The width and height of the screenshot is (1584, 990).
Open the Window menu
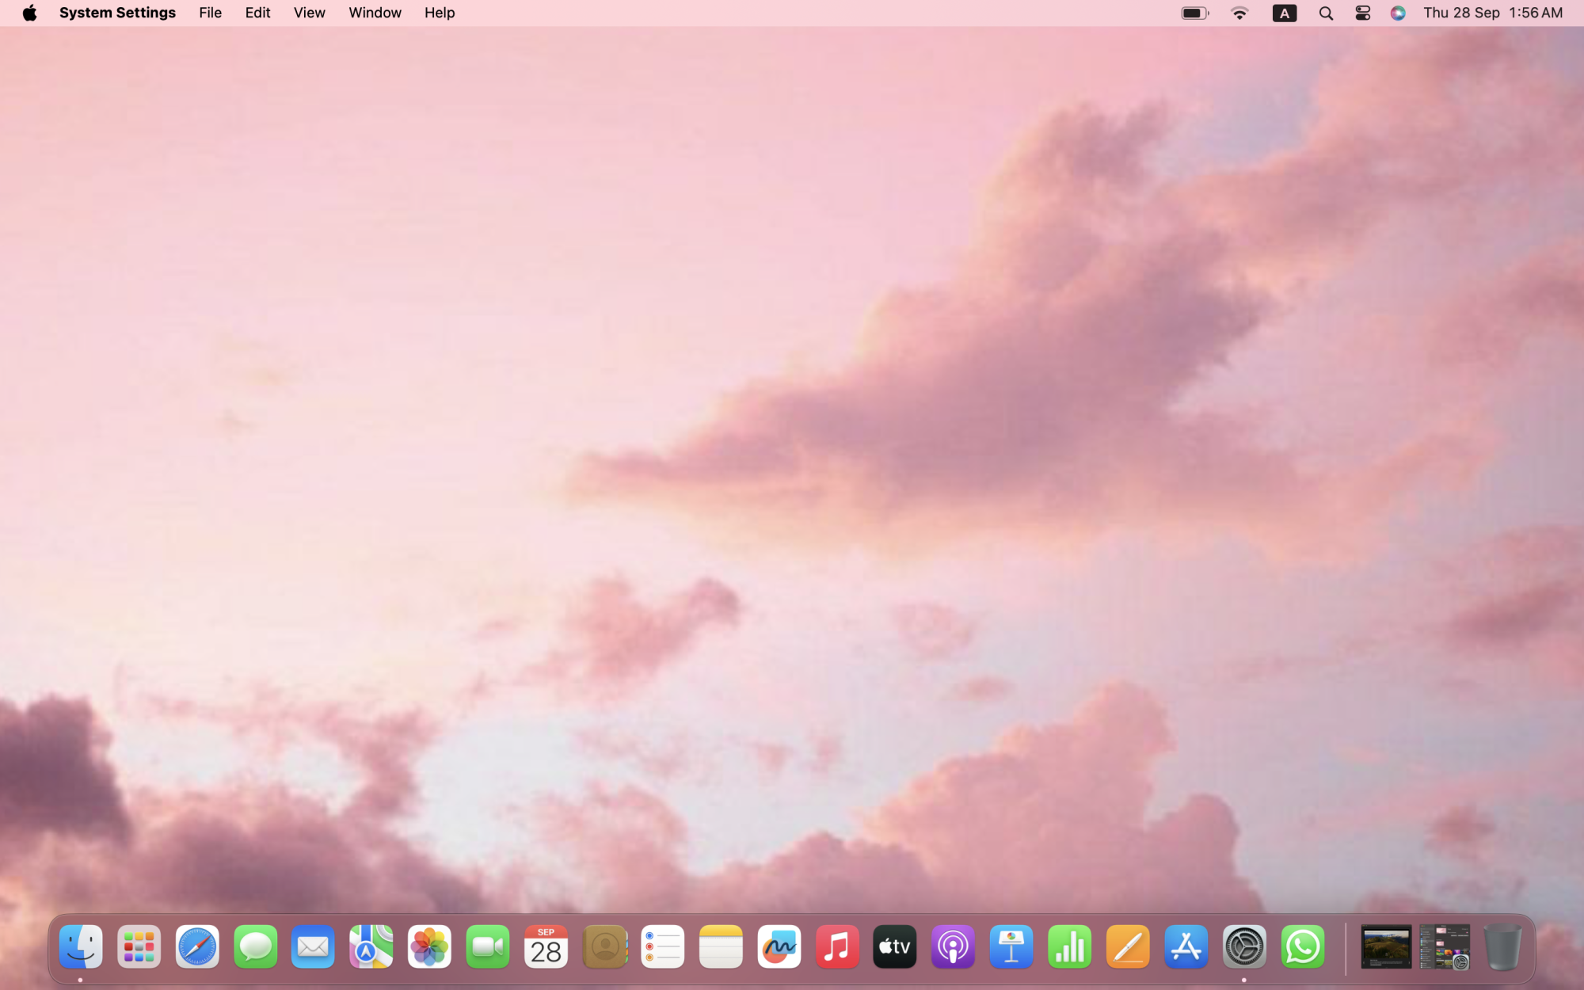(x=375, y=13)
